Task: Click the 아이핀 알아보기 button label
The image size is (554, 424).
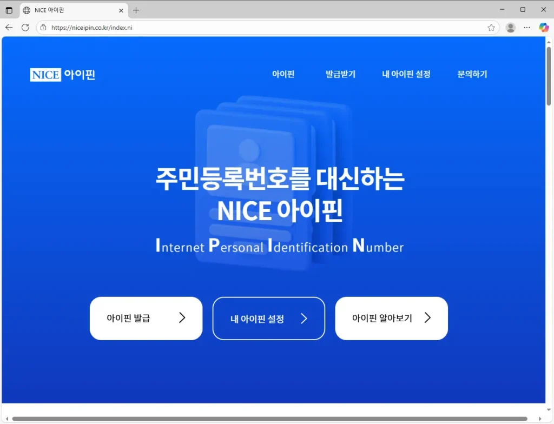Action: coord(382,318)
